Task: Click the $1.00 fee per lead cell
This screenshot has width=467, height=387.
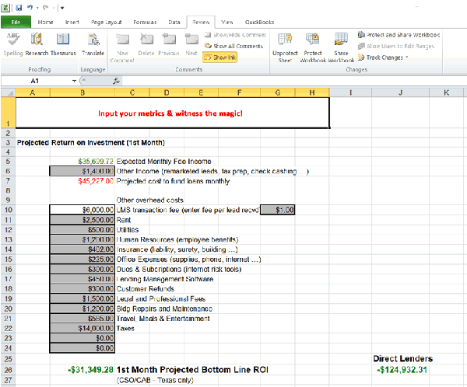Action: pyautogui.click(x=278, y=210)
